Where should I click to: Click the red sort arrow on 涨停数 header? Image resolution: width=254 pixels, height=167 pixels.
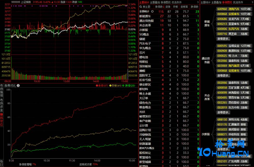tap(164, 7)
